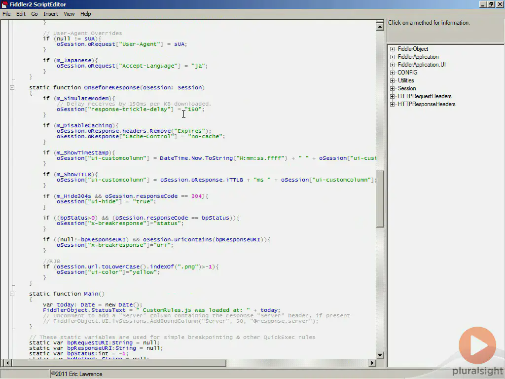
Task: Open the View menu
Action: pyautogui.click(x=69, y=14)
